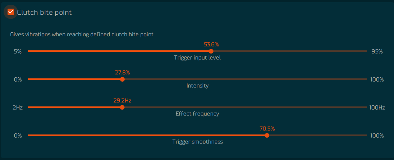The width and height of the screenshot is (394, 160).
Task: Click the Effect frequency label
Action: click(197, 114)
